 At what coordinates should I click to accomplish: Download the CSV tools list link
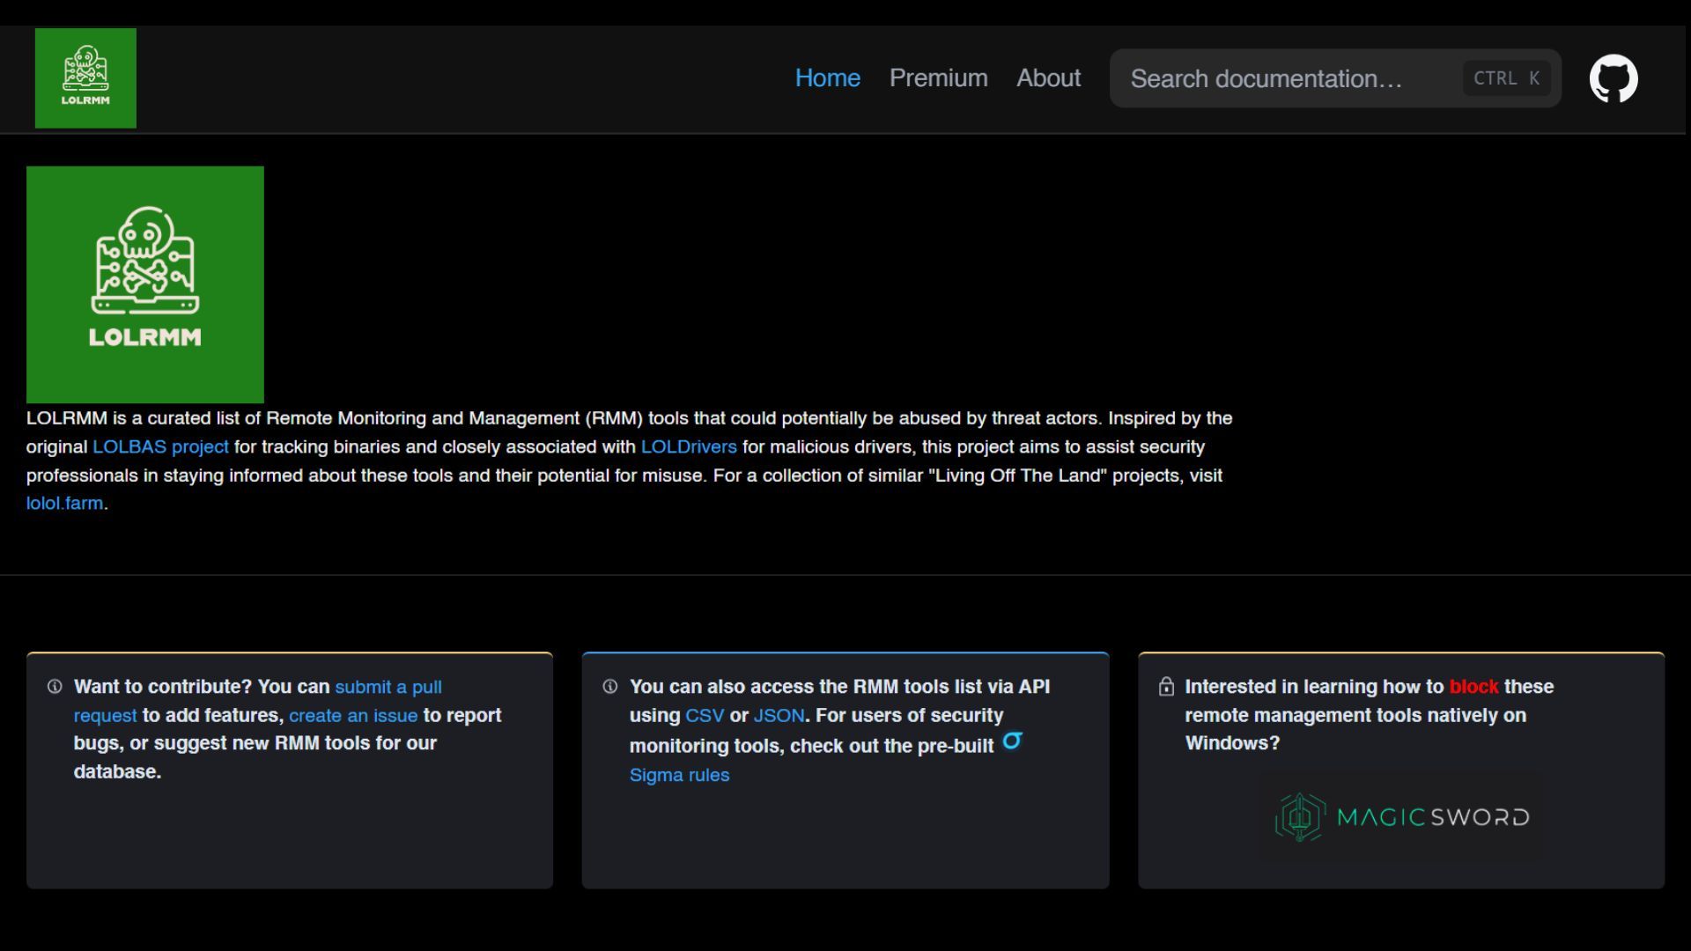[x=705, y=715]
